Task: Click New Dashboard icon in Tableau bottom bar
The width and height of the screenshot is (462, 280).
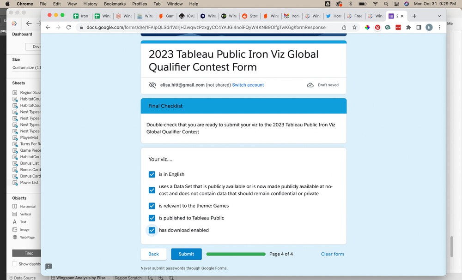Action: [161, 278]
